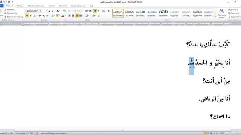Open the font name dropdown
The image size is (241, 135).
pyautogui.click(x=38, y=11)
